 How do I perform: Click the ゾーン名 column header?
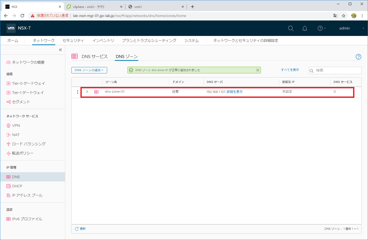pos(111,82)
